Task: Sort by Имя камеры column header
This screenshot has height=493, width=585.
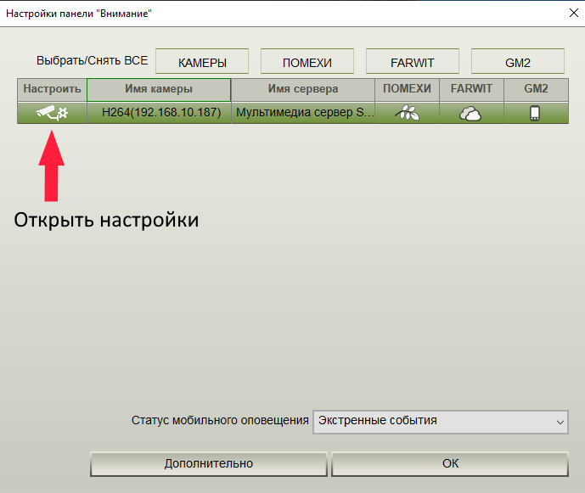Action: pyautogui.click(x=159, y=89)
